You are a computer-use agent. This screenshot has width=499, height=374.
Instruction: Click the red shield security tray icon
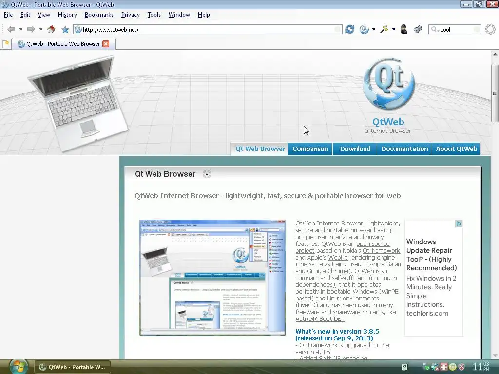(x=461, y=367)
